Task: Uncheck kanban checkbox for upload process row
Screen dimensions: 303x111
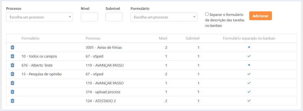Action: (249, 92)
